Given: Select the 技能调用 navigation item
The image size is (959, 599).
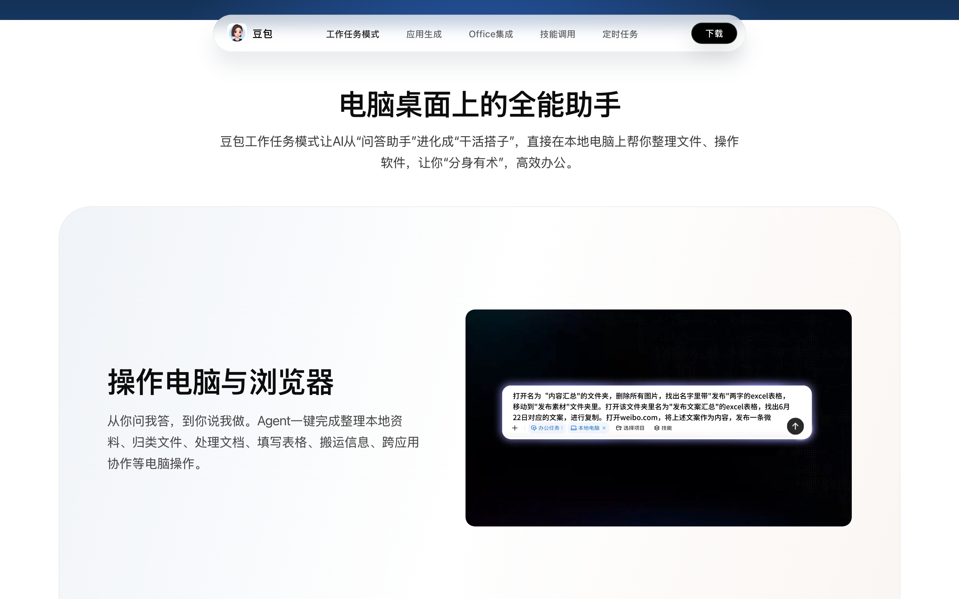Looking at the screenshot, I should pos(557,34).
